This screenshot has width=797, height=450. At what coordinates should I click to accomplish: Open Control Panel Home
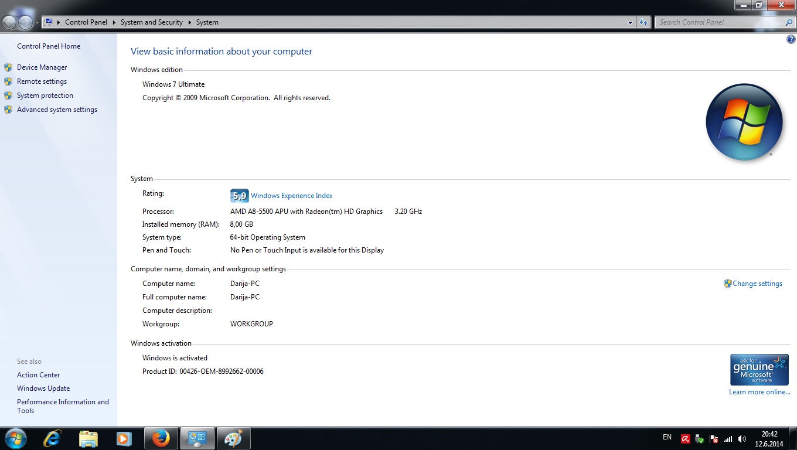[x=49, y=46]
